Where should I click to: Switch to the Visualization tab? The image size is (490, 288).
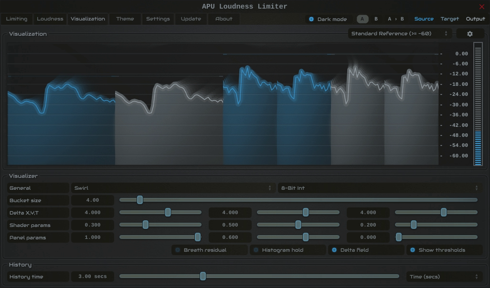[88, 19]
